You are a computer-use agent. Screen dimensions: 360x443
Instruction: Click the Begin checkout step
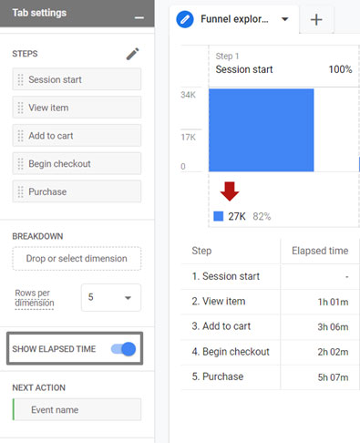pos(77,164)
